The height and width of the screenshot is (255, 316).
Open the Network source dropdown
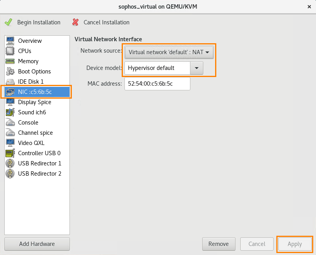tap(169, 52)
